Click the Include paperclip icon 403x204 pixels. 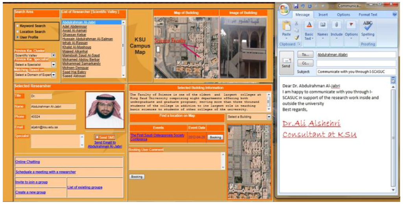(336, 25)
